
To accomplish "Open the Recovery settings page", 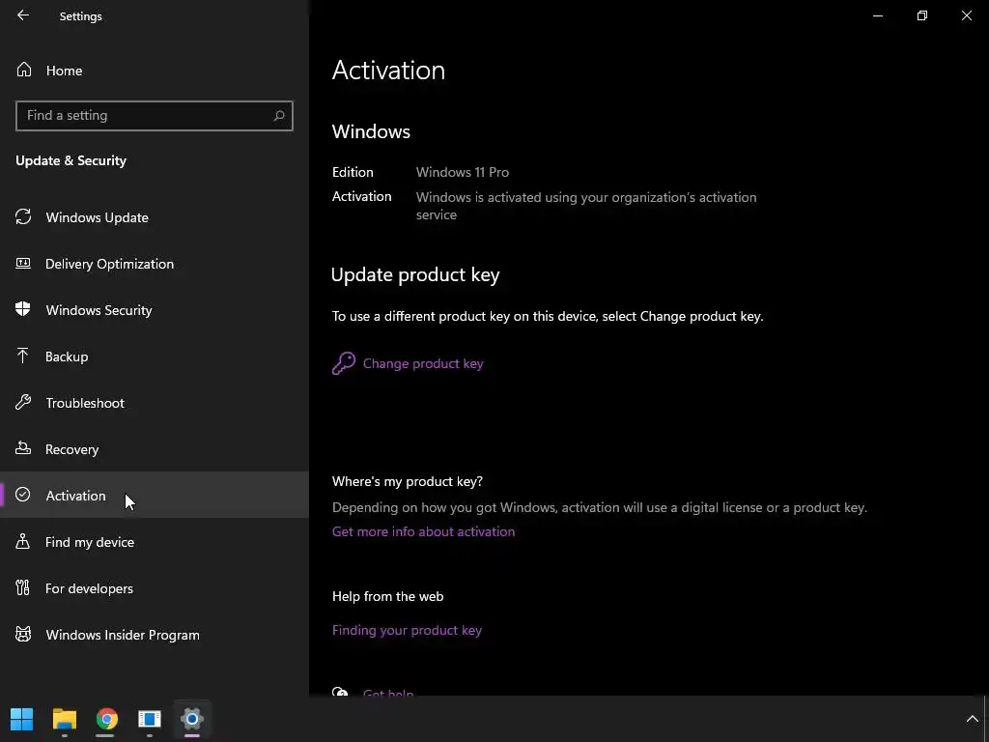I will tap(155, 449).
